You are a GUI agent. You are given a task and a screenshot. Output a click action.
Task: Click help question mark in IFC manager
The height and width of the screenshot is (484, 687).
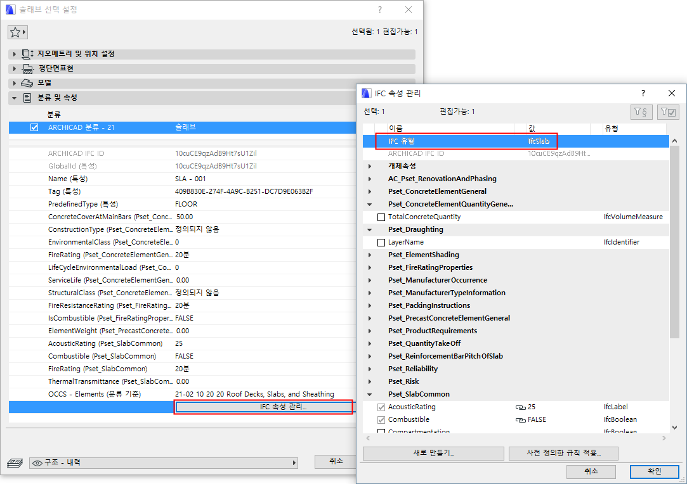[643, 93]
